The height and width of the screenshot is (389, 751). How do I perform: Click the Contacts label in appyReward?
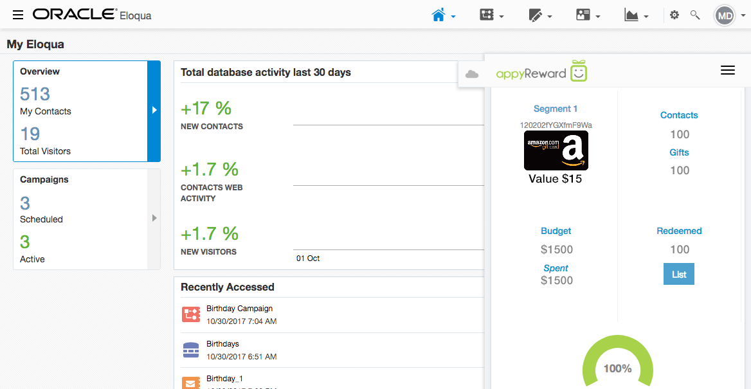coord(679,115)
